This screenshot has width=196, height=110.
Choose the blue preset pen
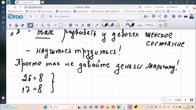(111, 25)
